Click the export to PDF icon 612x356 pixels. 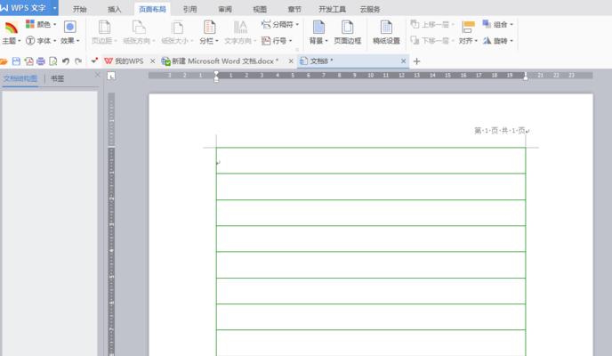coord(28,61)
